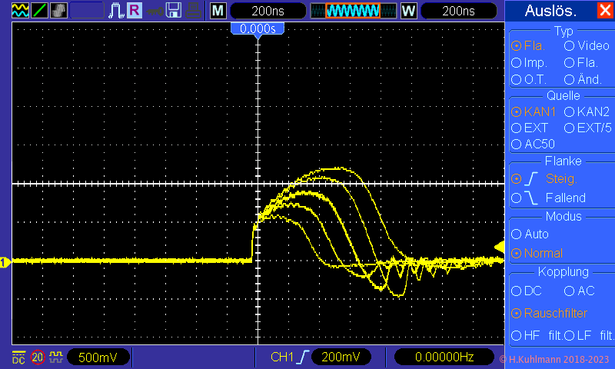Switch trigger mode to Auto
Image resolution: width=615 pixels, height=369 pixels.
[517, 234]
